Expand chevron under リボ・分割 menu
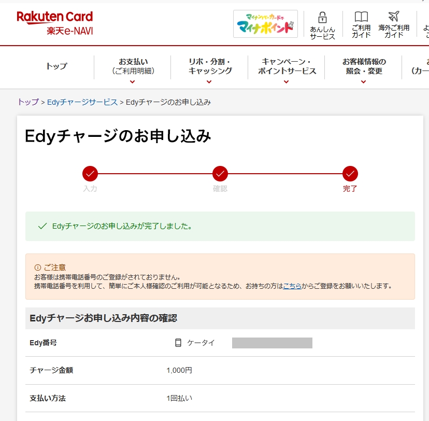The width and height of the screenshot is (429, 421). pyautogui.click(x=209, y=82)
